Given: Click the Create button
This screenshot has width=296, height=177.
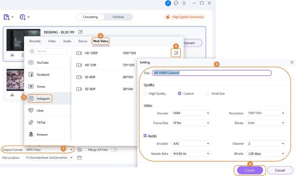Looking at the screenshot, I should click(x=250, y=170).
